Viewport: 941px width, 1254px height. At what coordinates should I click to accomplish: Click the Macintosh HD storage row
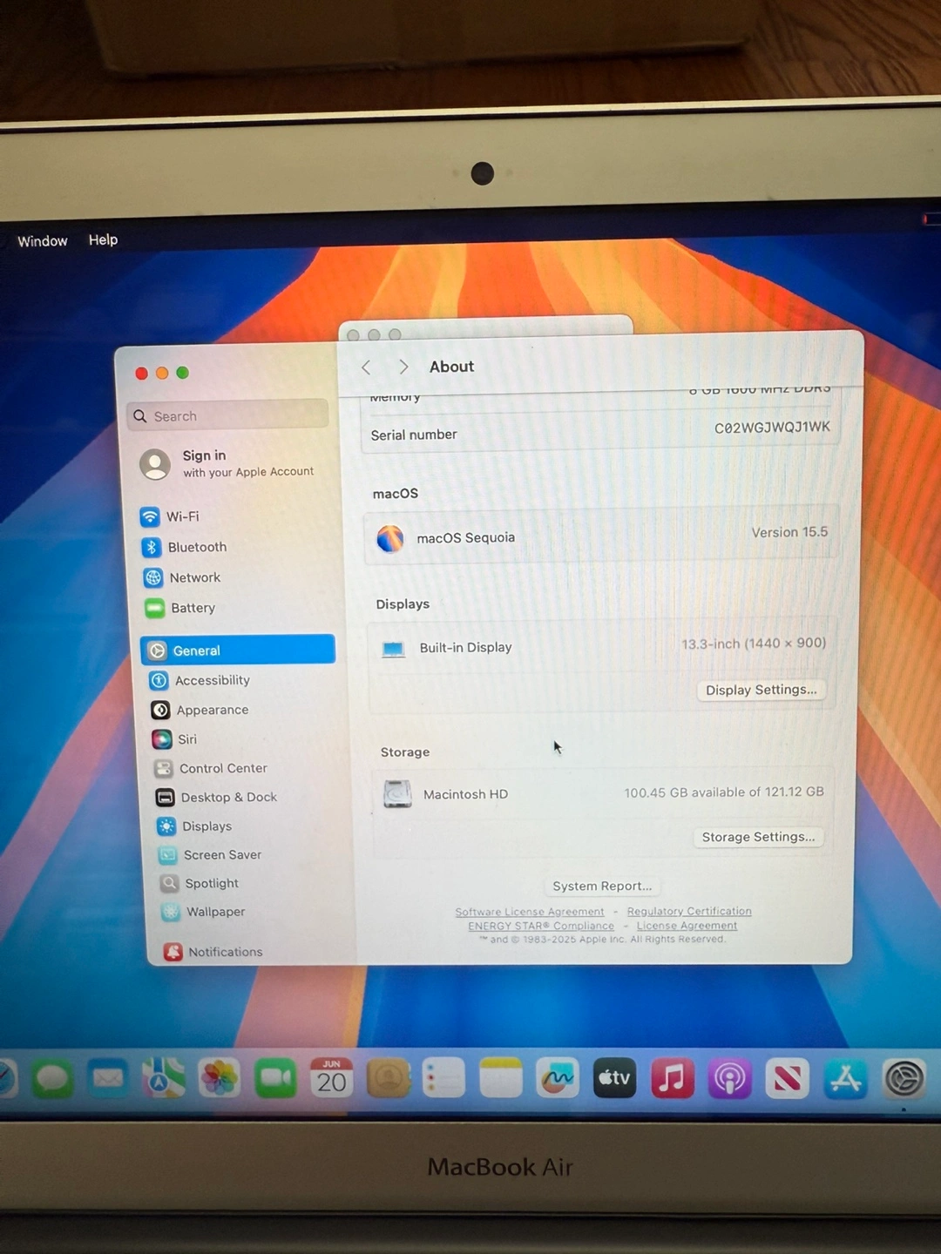coord(601,793)
